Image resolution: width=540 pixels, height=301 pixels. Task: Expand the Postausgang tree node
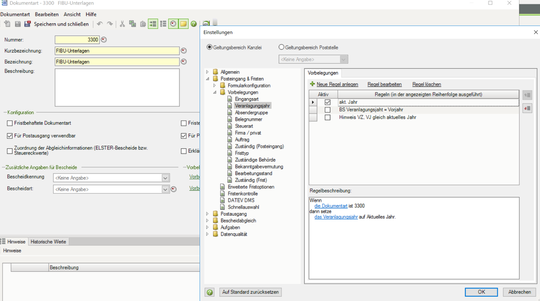[x=208, y=214]
